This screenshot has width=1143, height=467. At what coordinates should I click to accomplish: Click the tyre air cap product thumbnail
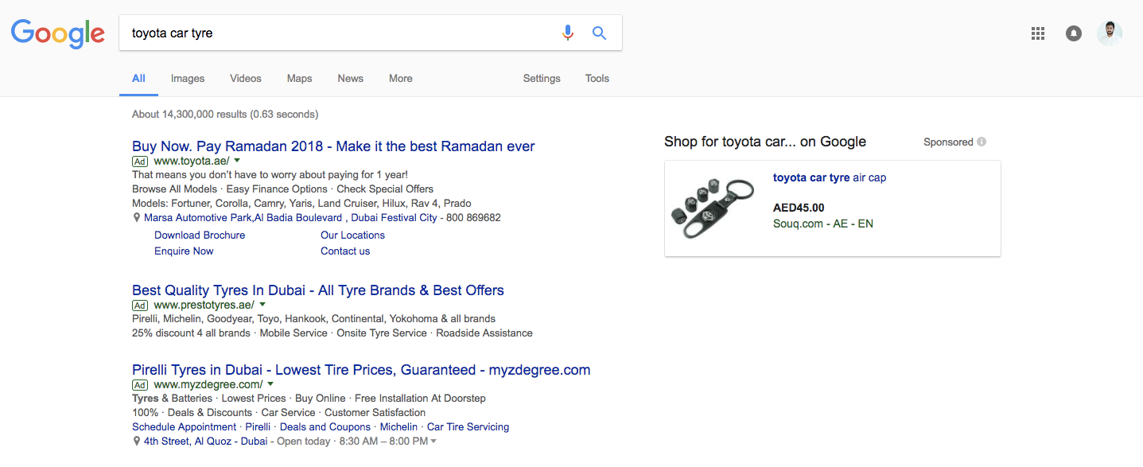pos(713,208)
